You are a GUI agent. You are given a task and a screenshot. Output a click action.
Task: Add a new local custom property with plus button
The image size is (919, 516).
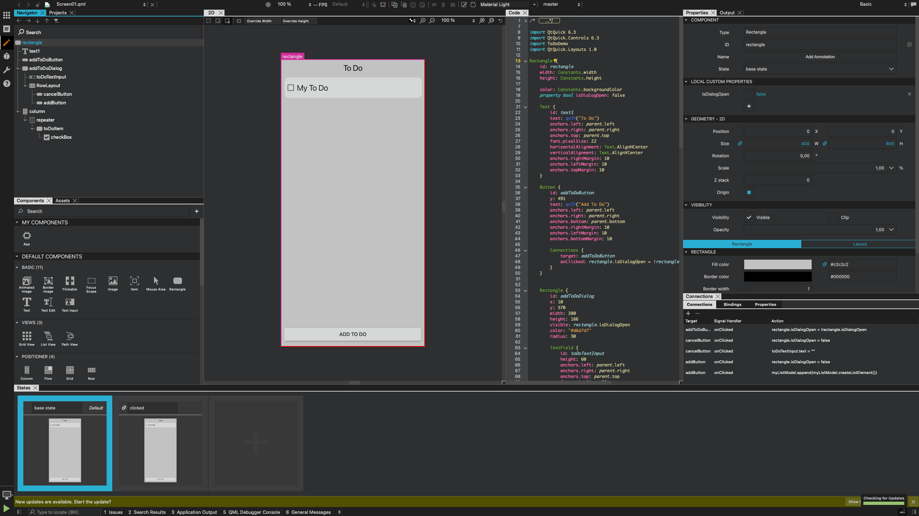click(748, 106)
